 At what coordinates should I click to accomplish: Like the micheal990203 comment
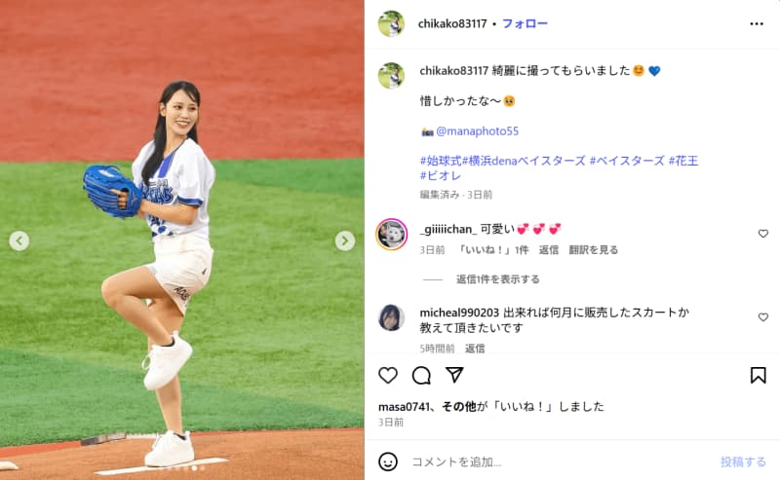pyautogui.click(x=763, y=317)
